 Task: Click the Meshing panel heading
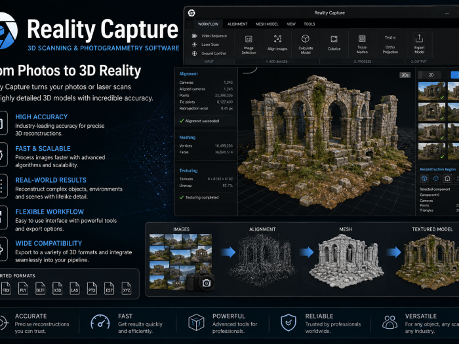click(x=188, y=138)
